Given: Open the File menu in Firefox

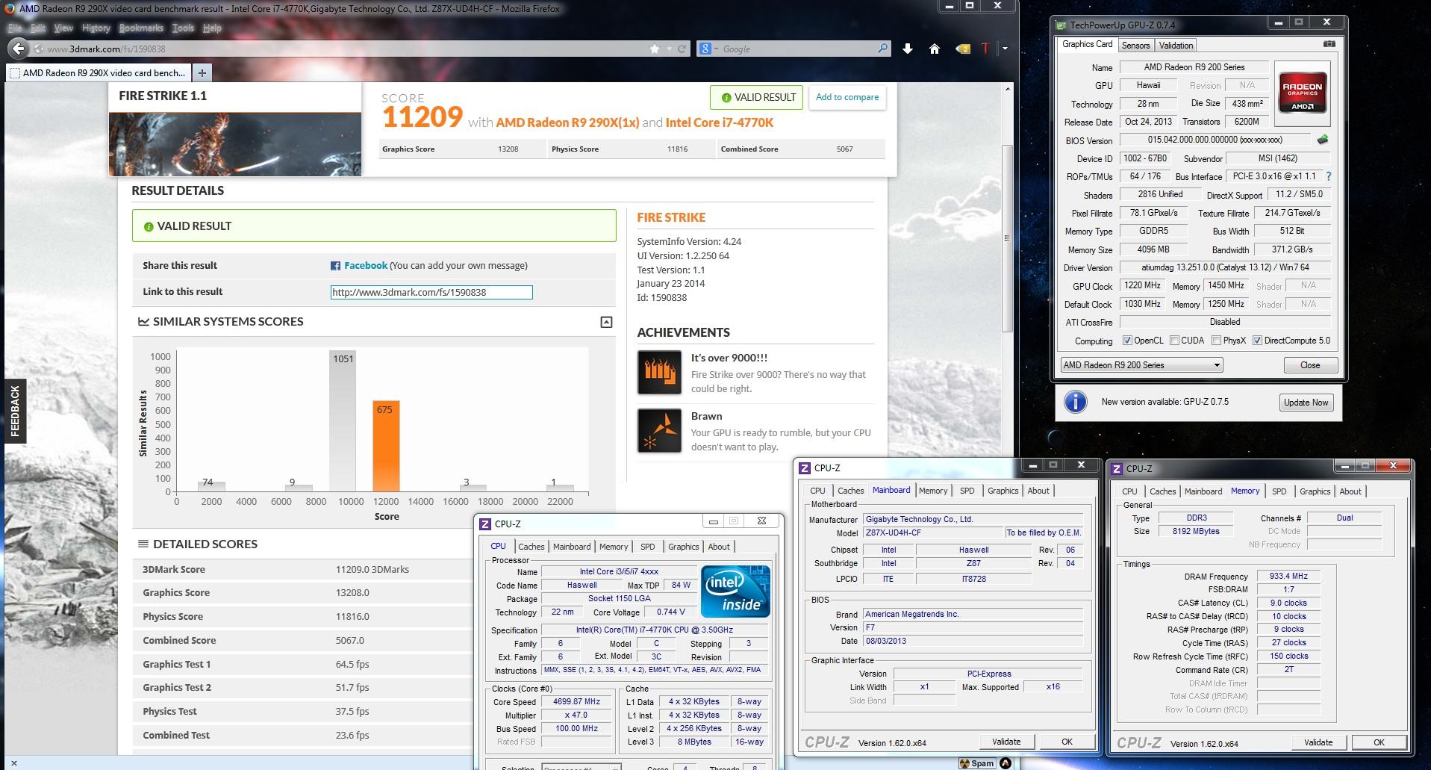Looking at the screenshot, I should pos(15,28).
